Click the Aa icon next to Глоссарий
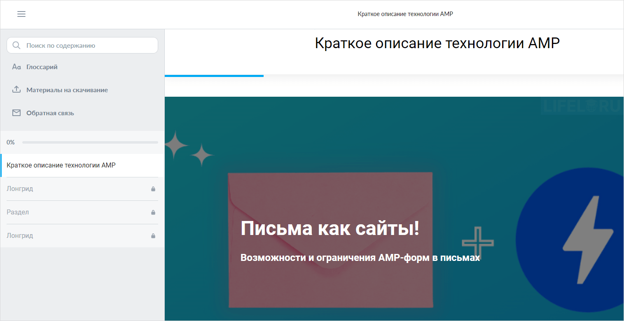 (16, 66)
